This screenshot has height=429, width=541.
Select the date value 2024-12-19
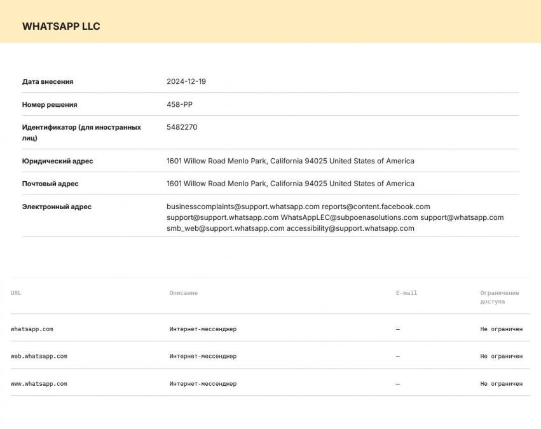click(x=186, y=81)
